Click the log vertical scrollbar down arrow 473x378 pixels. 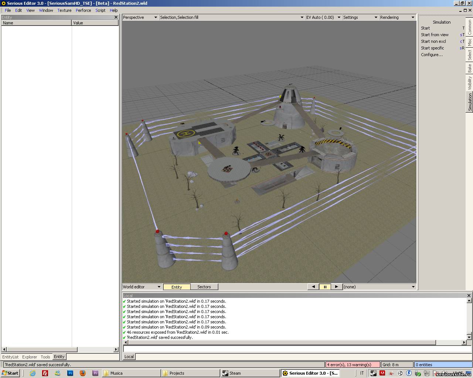tap(469, 337)
